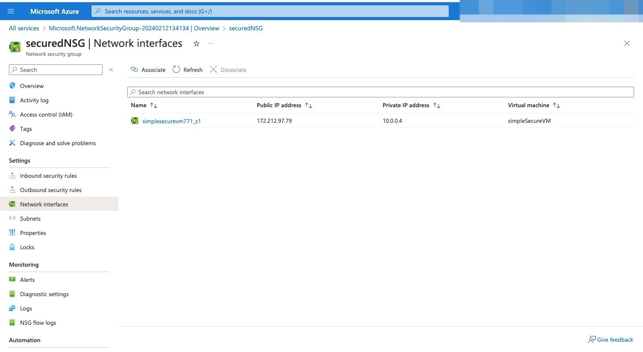Viewport: 643px width, 352px height.
Task: Click the Microsoft Azure home label
Action: click(54, 11)
